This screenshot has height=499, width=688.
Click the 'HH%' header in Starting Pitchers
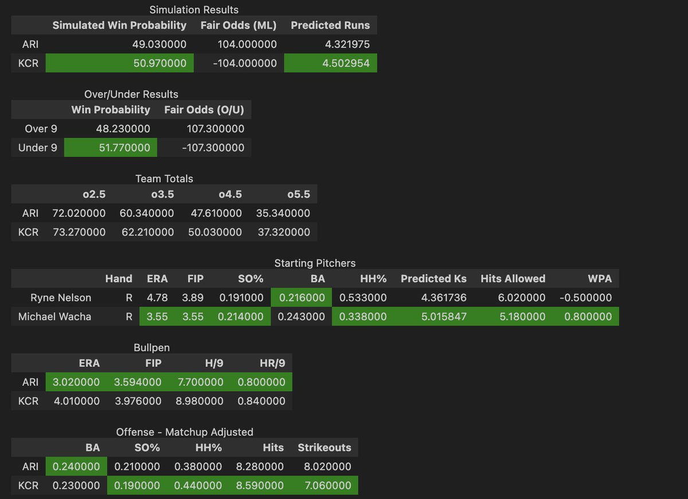(x=374, y=278)
